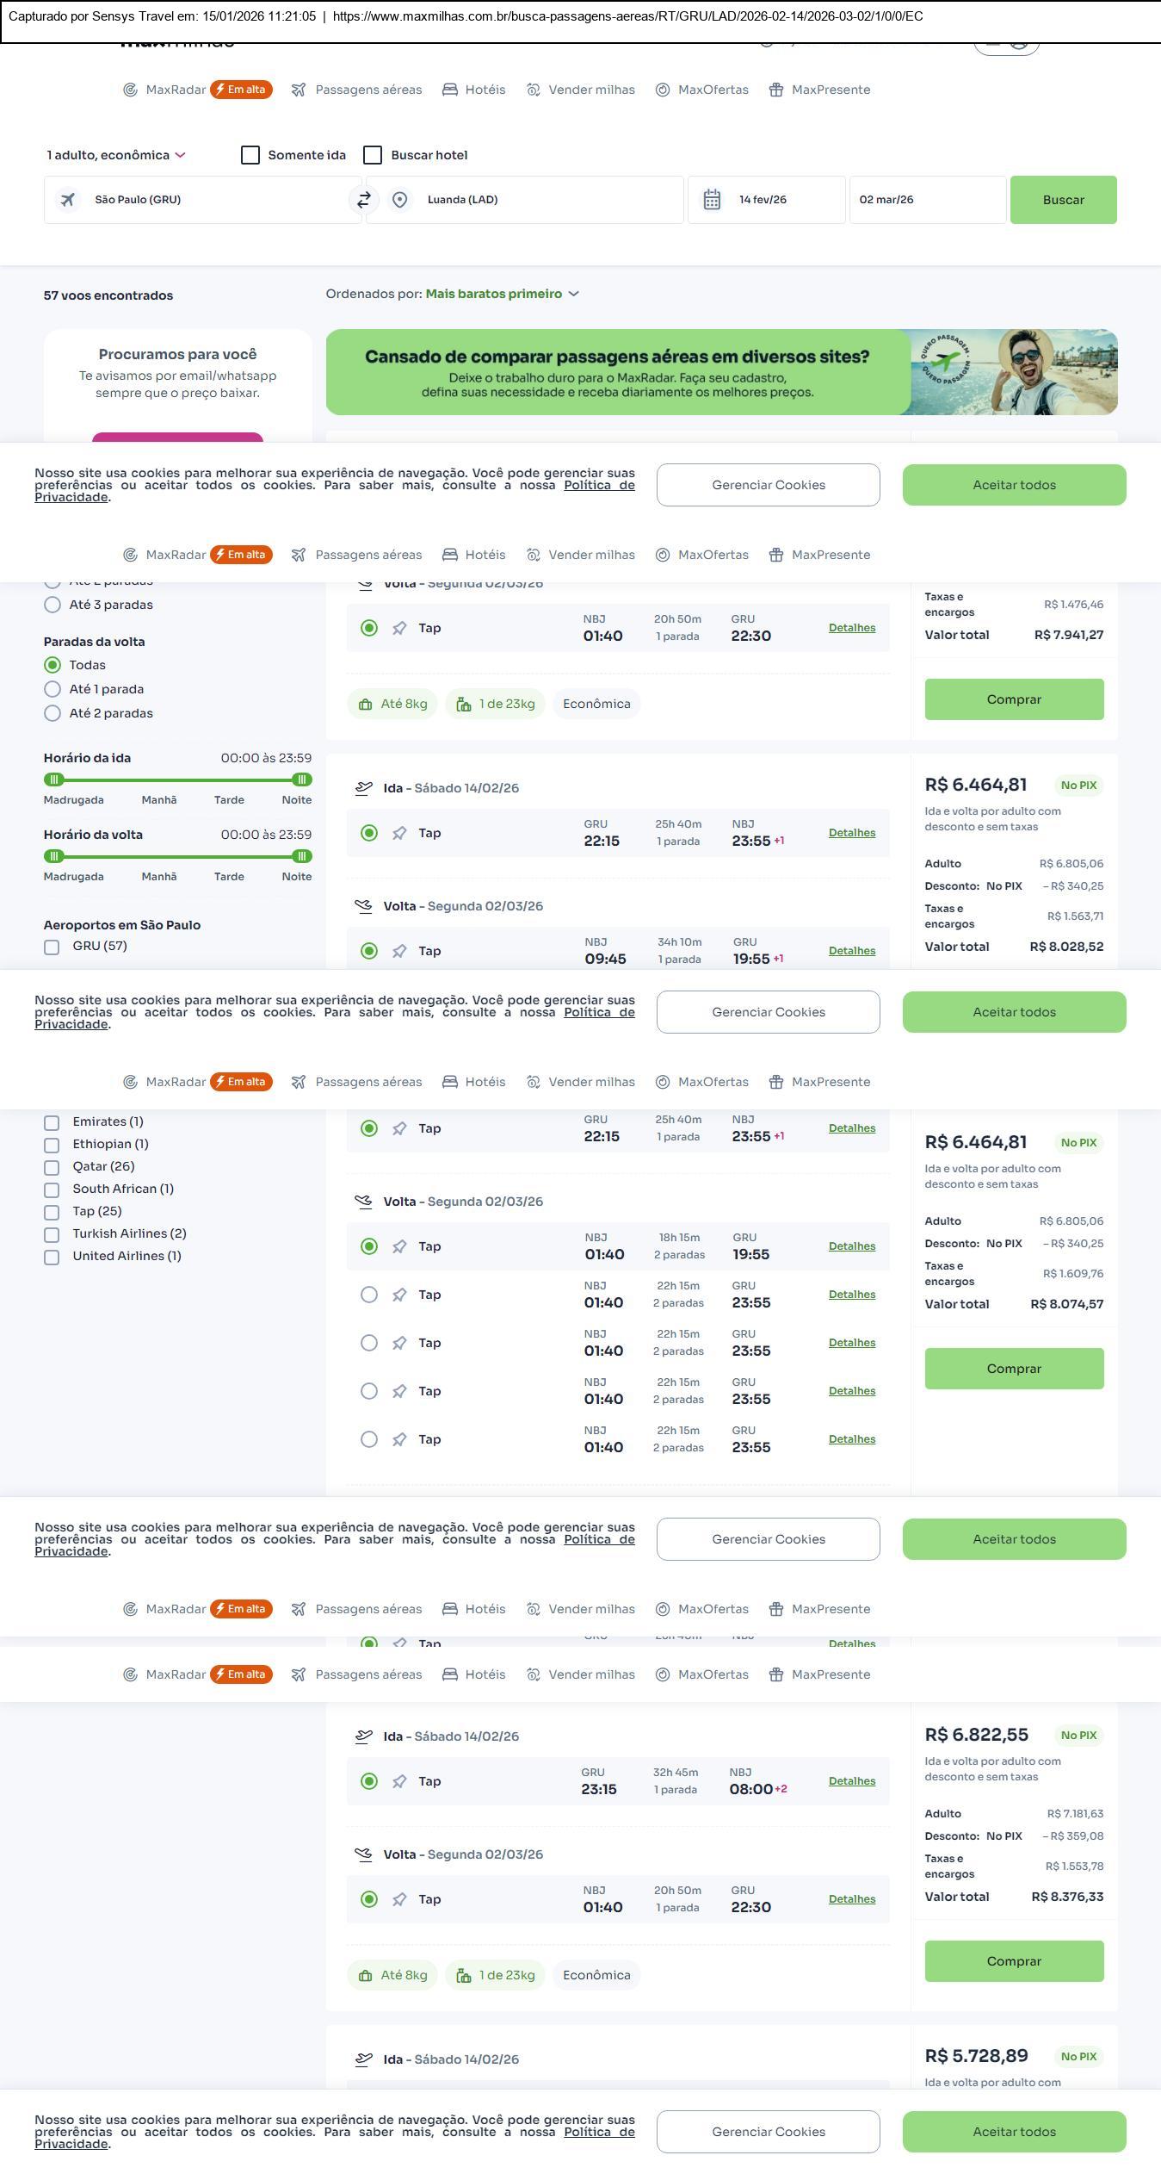
Task: Check the Turkish Airlines (2) filter
Action: 52,1234
